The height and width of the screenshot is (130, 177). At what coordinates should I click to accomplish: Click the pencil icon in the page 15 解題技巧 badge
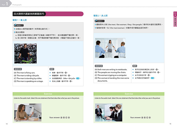96,21
